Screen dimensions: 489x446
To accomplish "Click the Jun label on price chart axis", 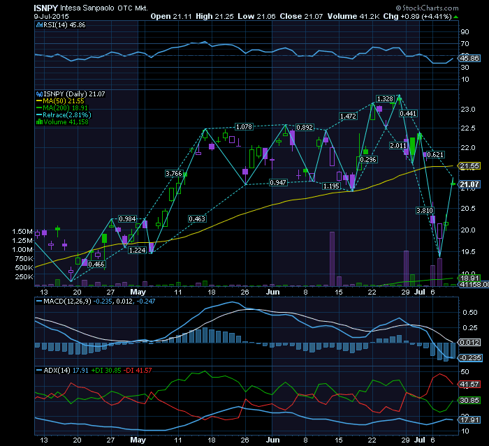I will (x=273, y=292).
